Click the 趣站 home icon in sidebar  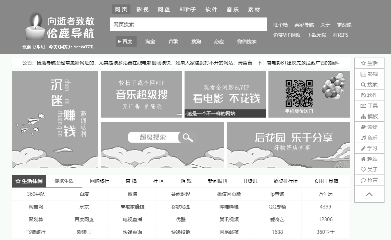pyautogui.click(x=363, y=159)
